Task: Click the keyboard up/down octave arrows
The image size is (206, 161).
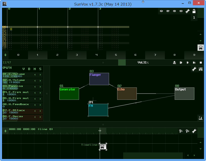Action: point(5,55)
